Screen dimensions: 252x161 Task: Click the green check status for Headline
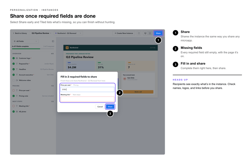tap(14, 69)
